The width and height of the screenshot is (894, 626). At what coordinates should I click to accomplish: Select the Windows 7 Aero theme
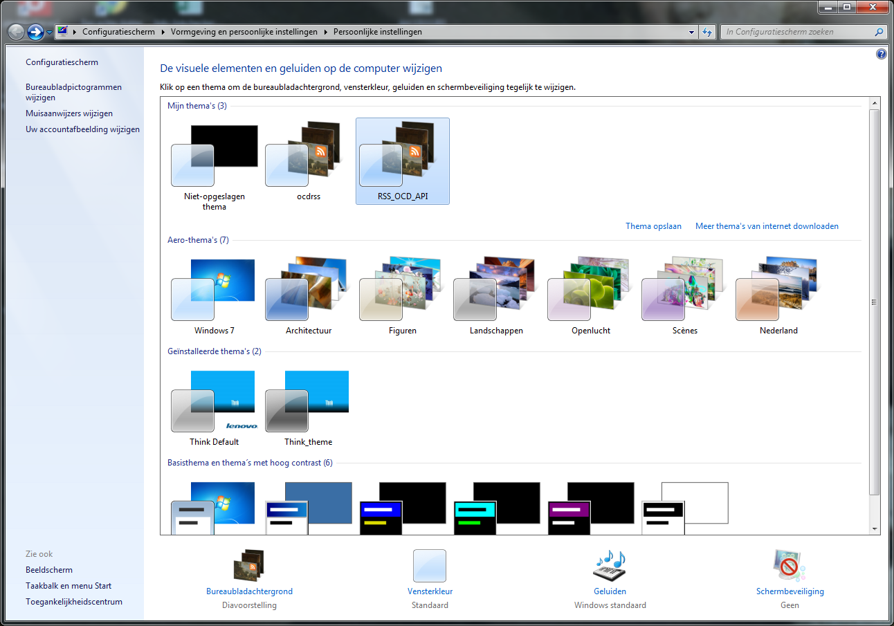pos(214,291)
